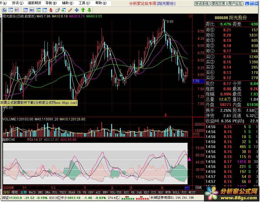Switch to the OBV indicator tab
Viewport: 260px width, 202px height.
(x=91, y=192)
